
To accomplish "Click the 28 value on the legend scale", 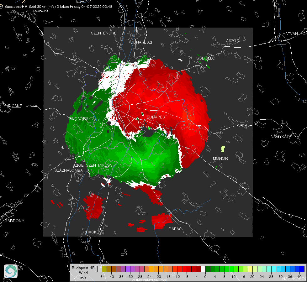I will (271, 277).
